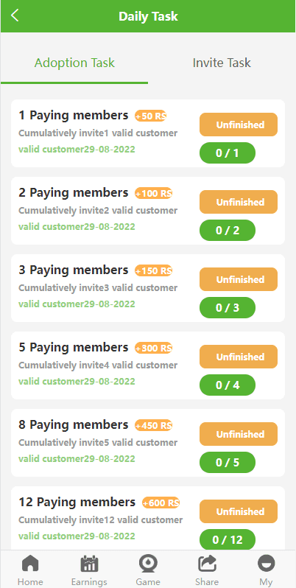Click Unfinished button for 12 Paying members
This screenshot has width=296, height=588.
(x=239, y=511)
